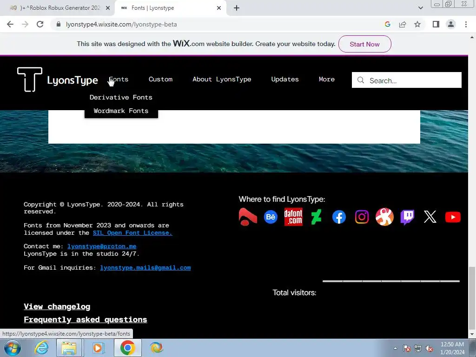Choose Wordmark Fonts from the submenu
476x357 pixels.
pyautogui.click(x=121, y=111)
